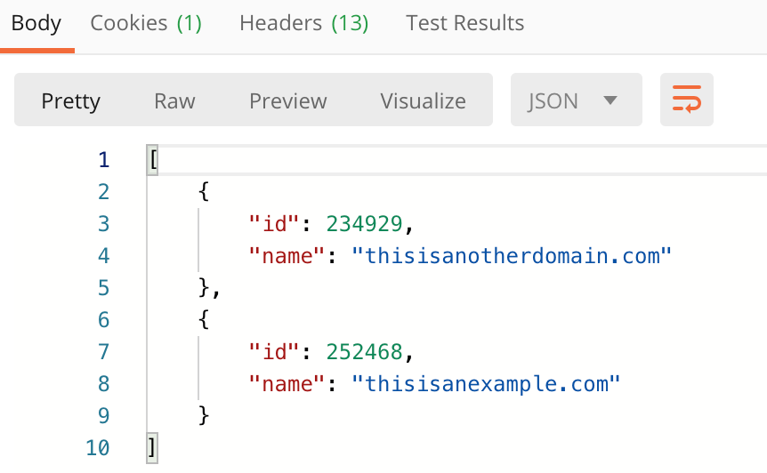Open the JSON format dropdown
This screenshot has height=473, width=767.
point(576,100)
